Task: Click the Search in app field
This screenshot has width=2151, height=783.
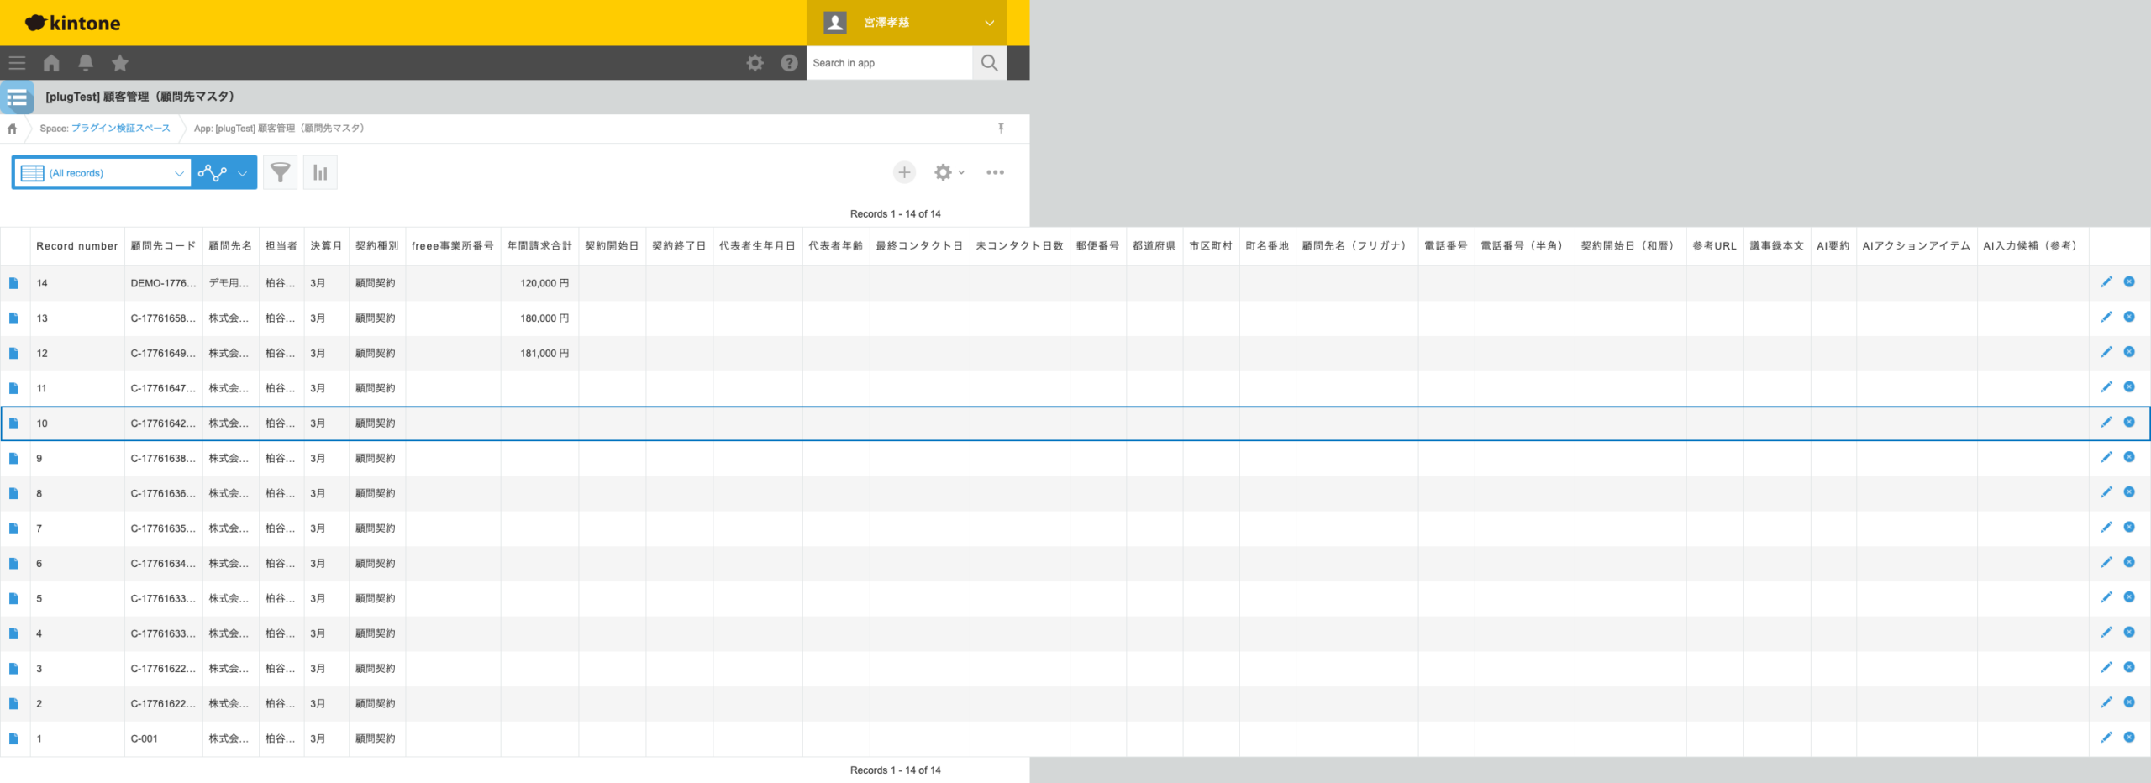Action: (889, 63)
